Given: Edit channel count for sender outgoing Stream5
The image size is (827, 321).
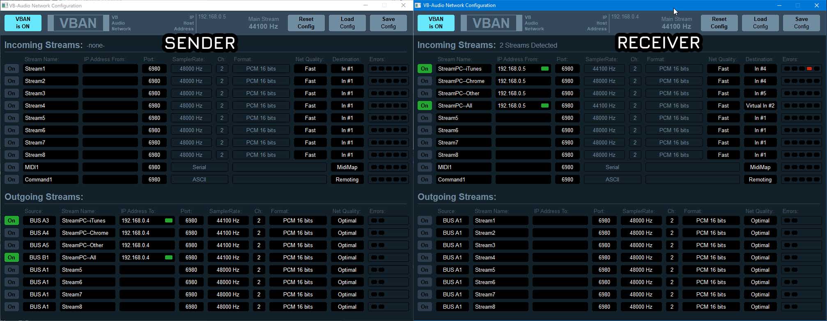Looking at the screenshot, I should [x=259, y=270].
